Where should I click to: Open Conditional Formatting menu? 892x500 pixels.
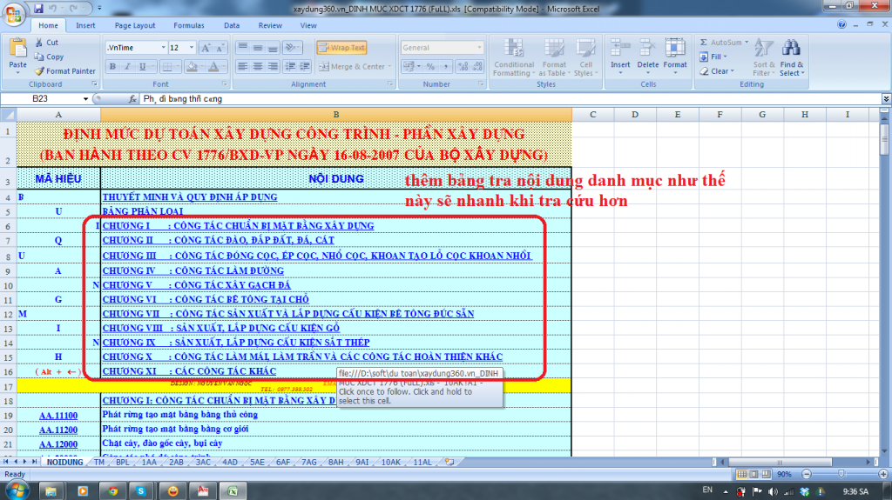[514, 57]
